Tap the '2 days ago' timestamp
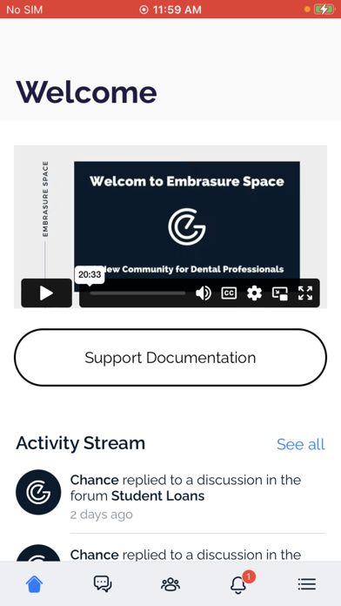 (x=101, y=515)
